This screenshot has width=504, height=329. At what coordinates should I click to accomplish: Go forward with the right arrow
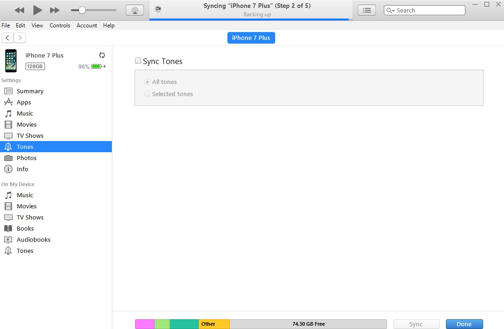20,38
